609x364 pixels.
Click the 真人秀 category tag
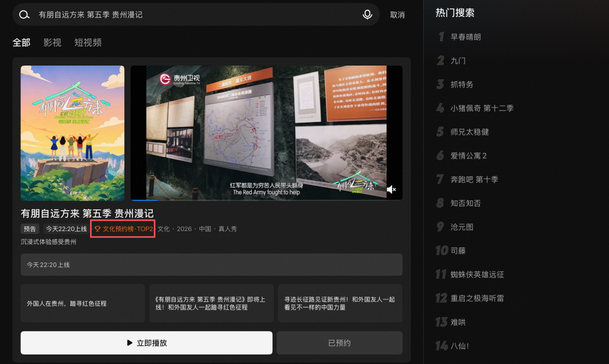click(x=228, y=229)
